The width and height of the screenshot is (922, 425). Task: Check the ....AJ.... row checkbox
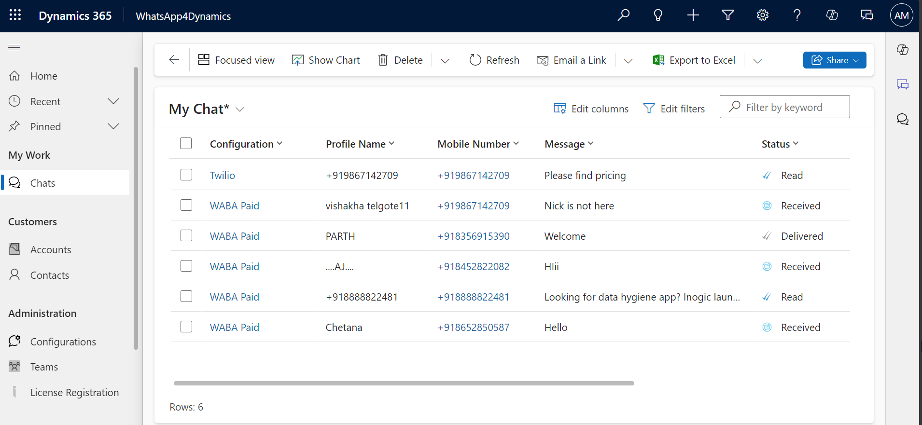click(x=186, y=266)
